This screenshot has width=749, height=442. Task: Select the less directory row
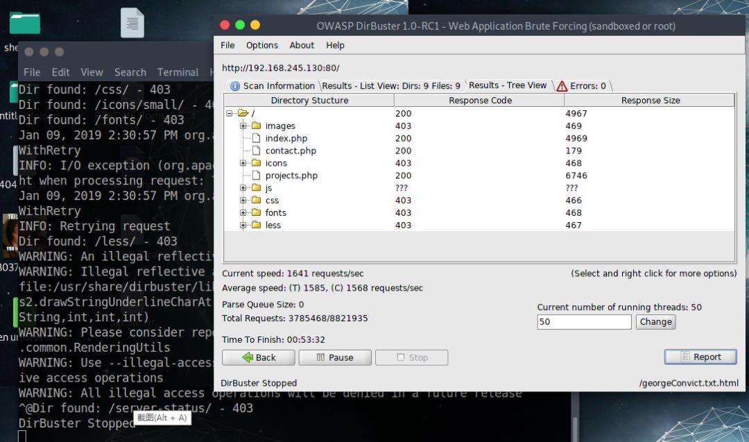tap(479, 225)
